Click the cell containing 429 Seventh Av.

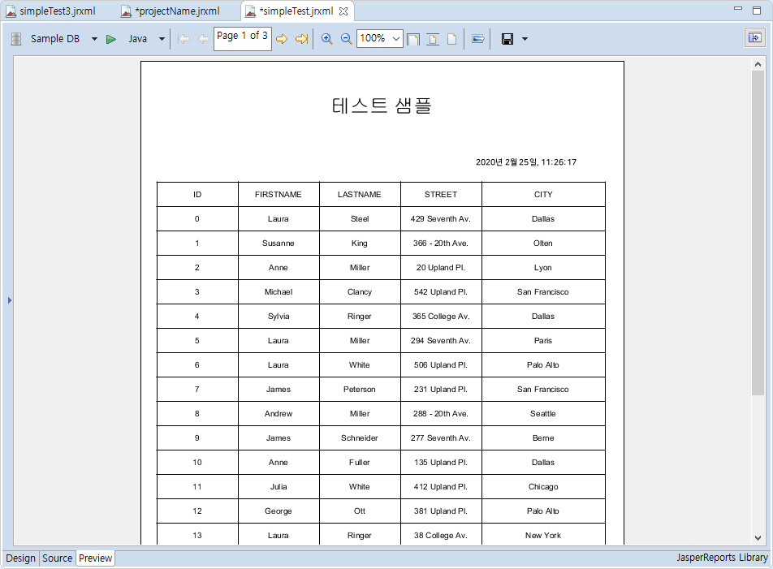tap(441, 218)
